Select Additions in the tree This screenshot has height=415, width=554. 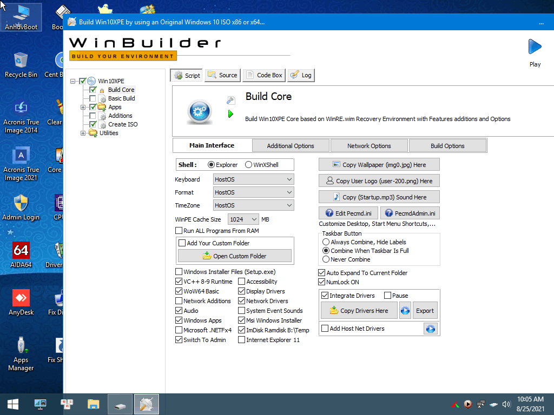tap(120, 116)
